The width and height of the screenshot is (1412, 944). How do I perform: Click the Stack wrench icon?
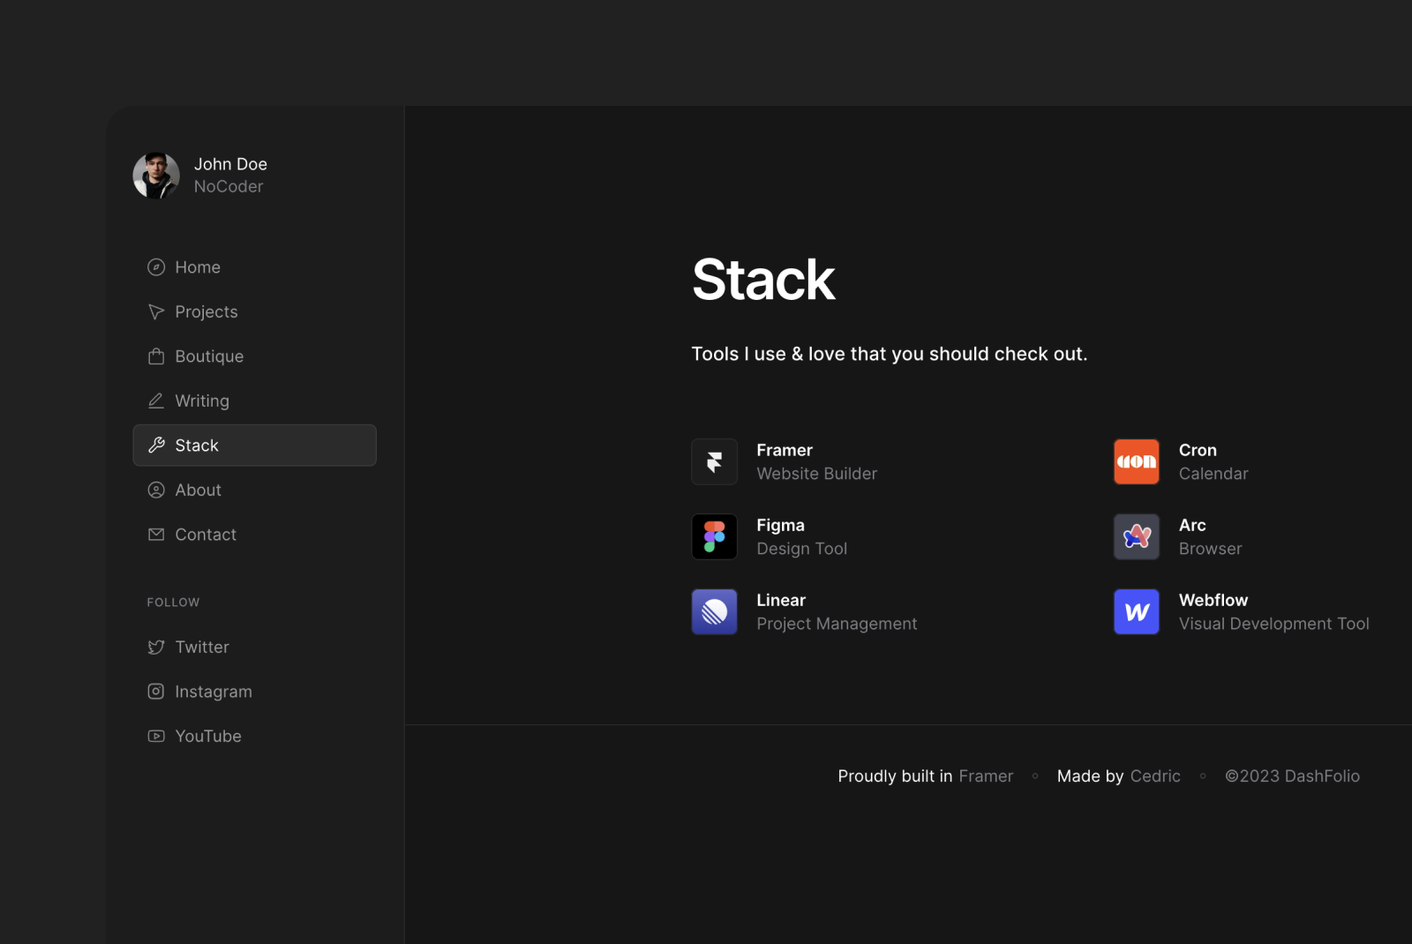click(x=156, y=446)
